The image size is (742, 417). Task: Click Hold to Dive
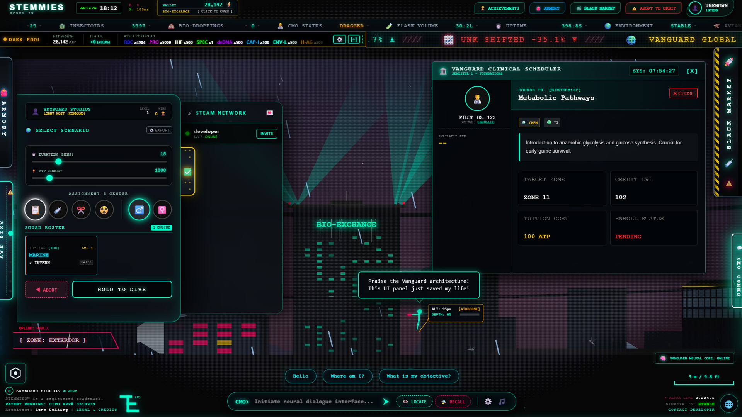[122, 290]
